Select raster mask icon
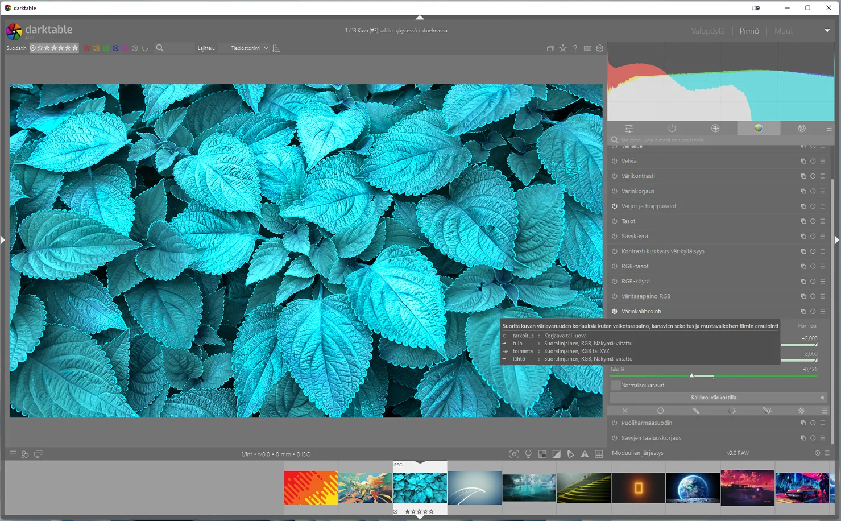 pos(801,411)
